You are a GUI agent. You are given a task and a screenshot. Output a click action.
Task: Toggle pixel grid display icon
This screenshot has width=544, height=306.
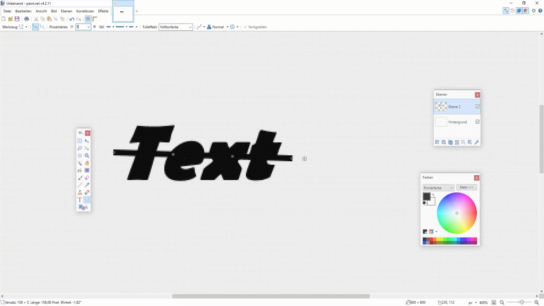click(88, 19)
